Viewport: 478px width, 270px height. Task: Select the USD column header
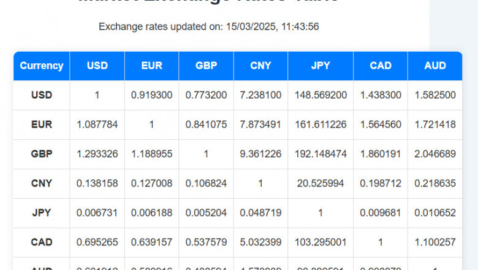97,66
